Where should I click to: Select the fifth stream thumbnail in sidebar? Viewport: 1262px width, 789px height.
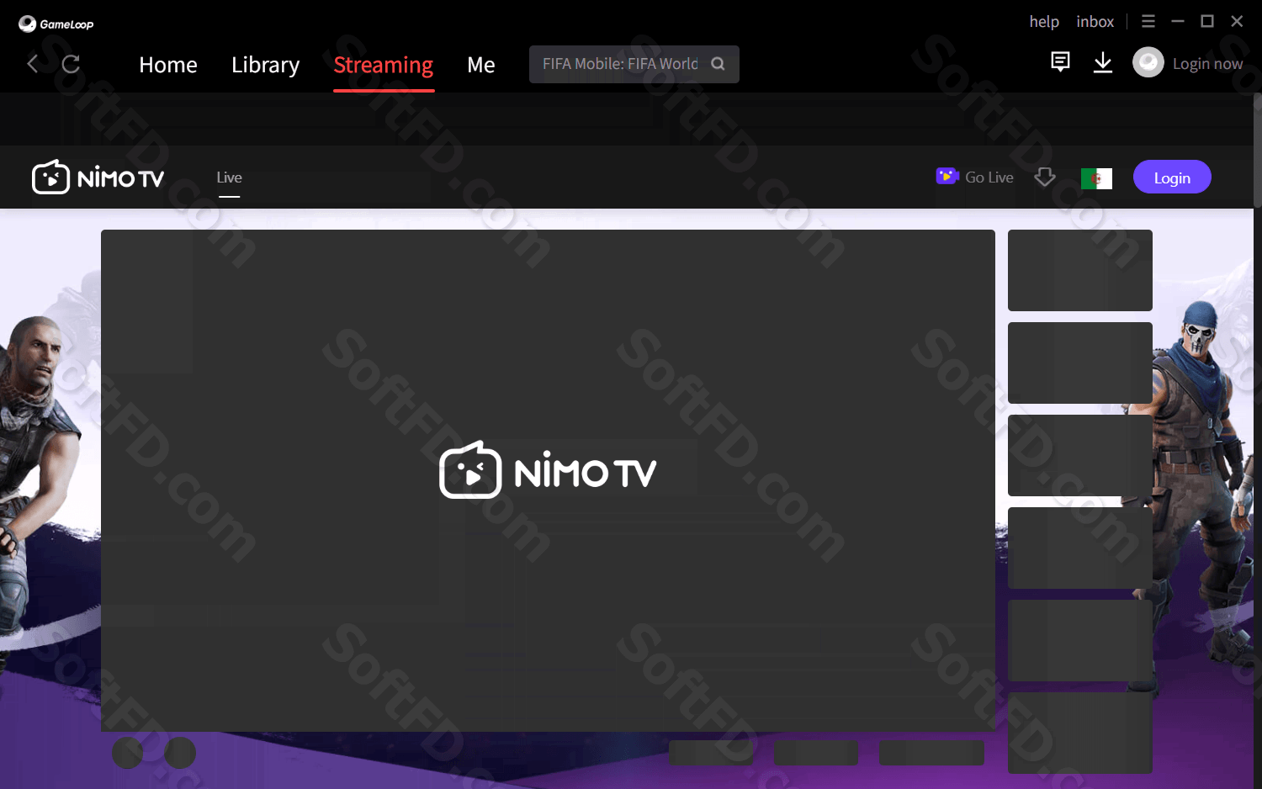(x=1080, y=640)
